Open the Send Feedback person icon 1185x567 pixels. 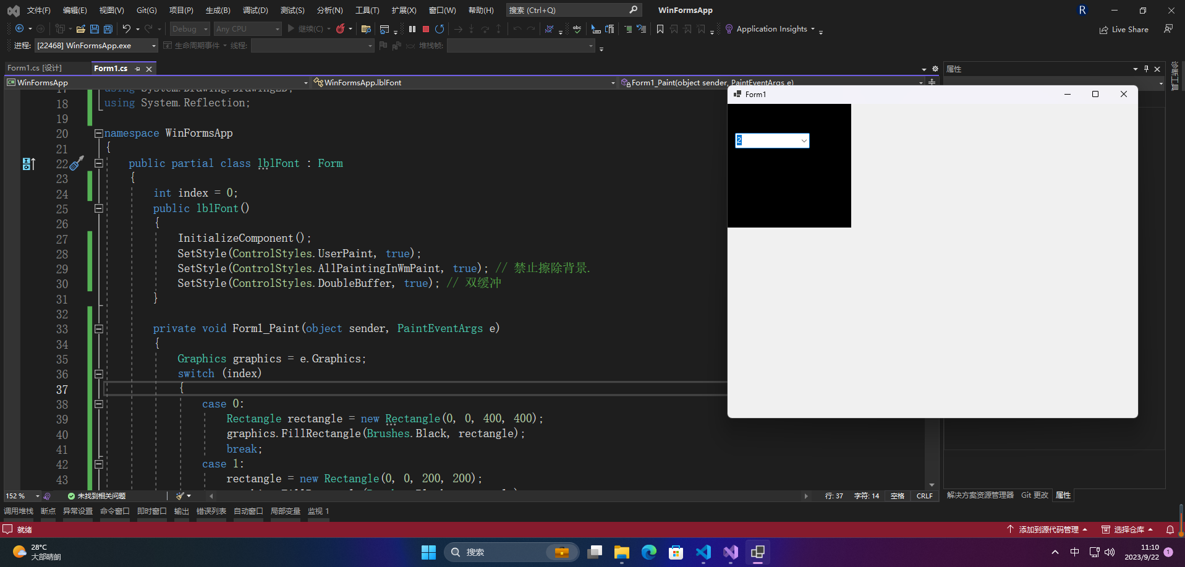coord(1168,29)
